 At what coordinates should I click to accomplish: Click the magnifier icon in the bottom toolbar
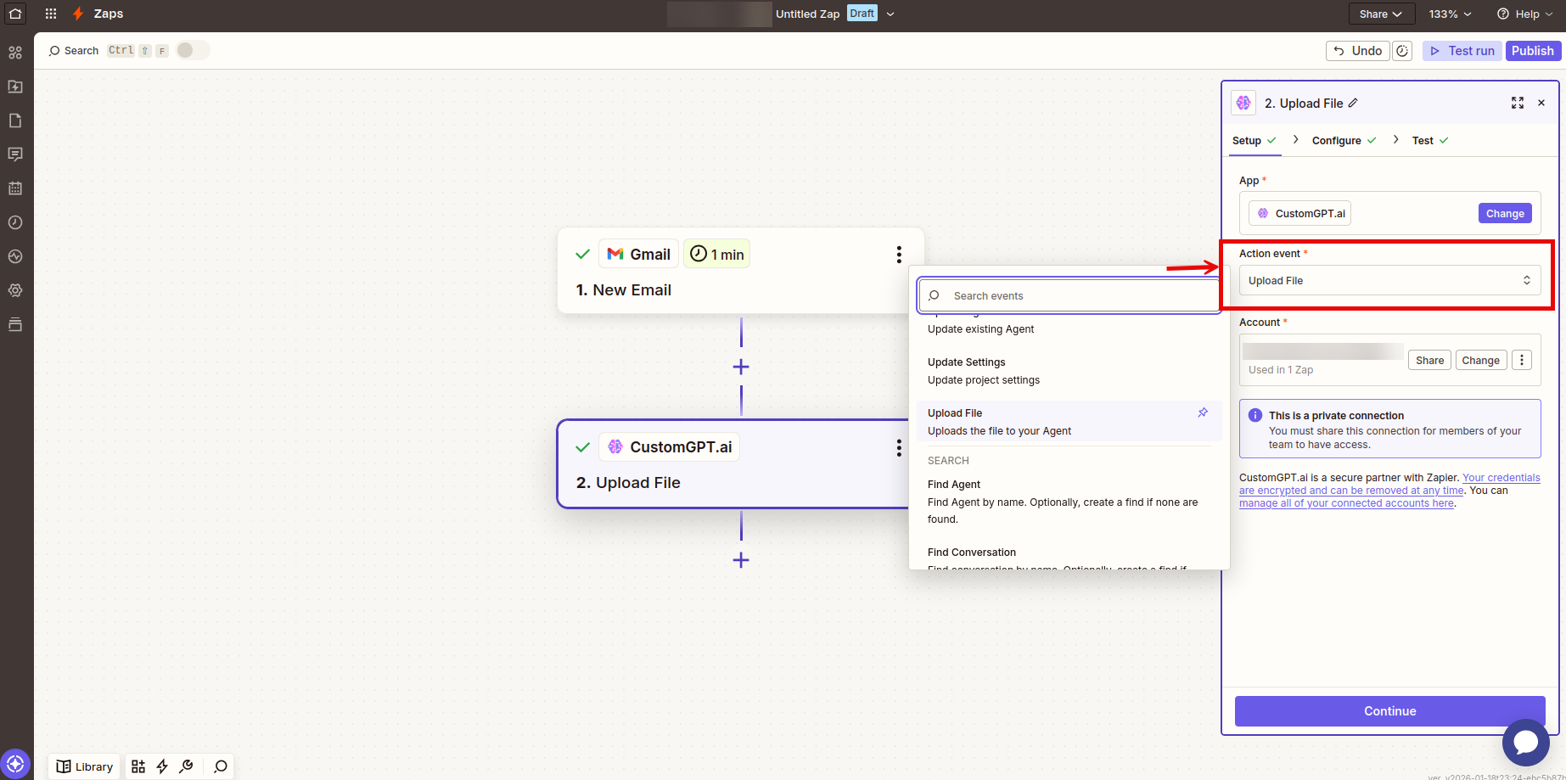(x=221, y=766)
